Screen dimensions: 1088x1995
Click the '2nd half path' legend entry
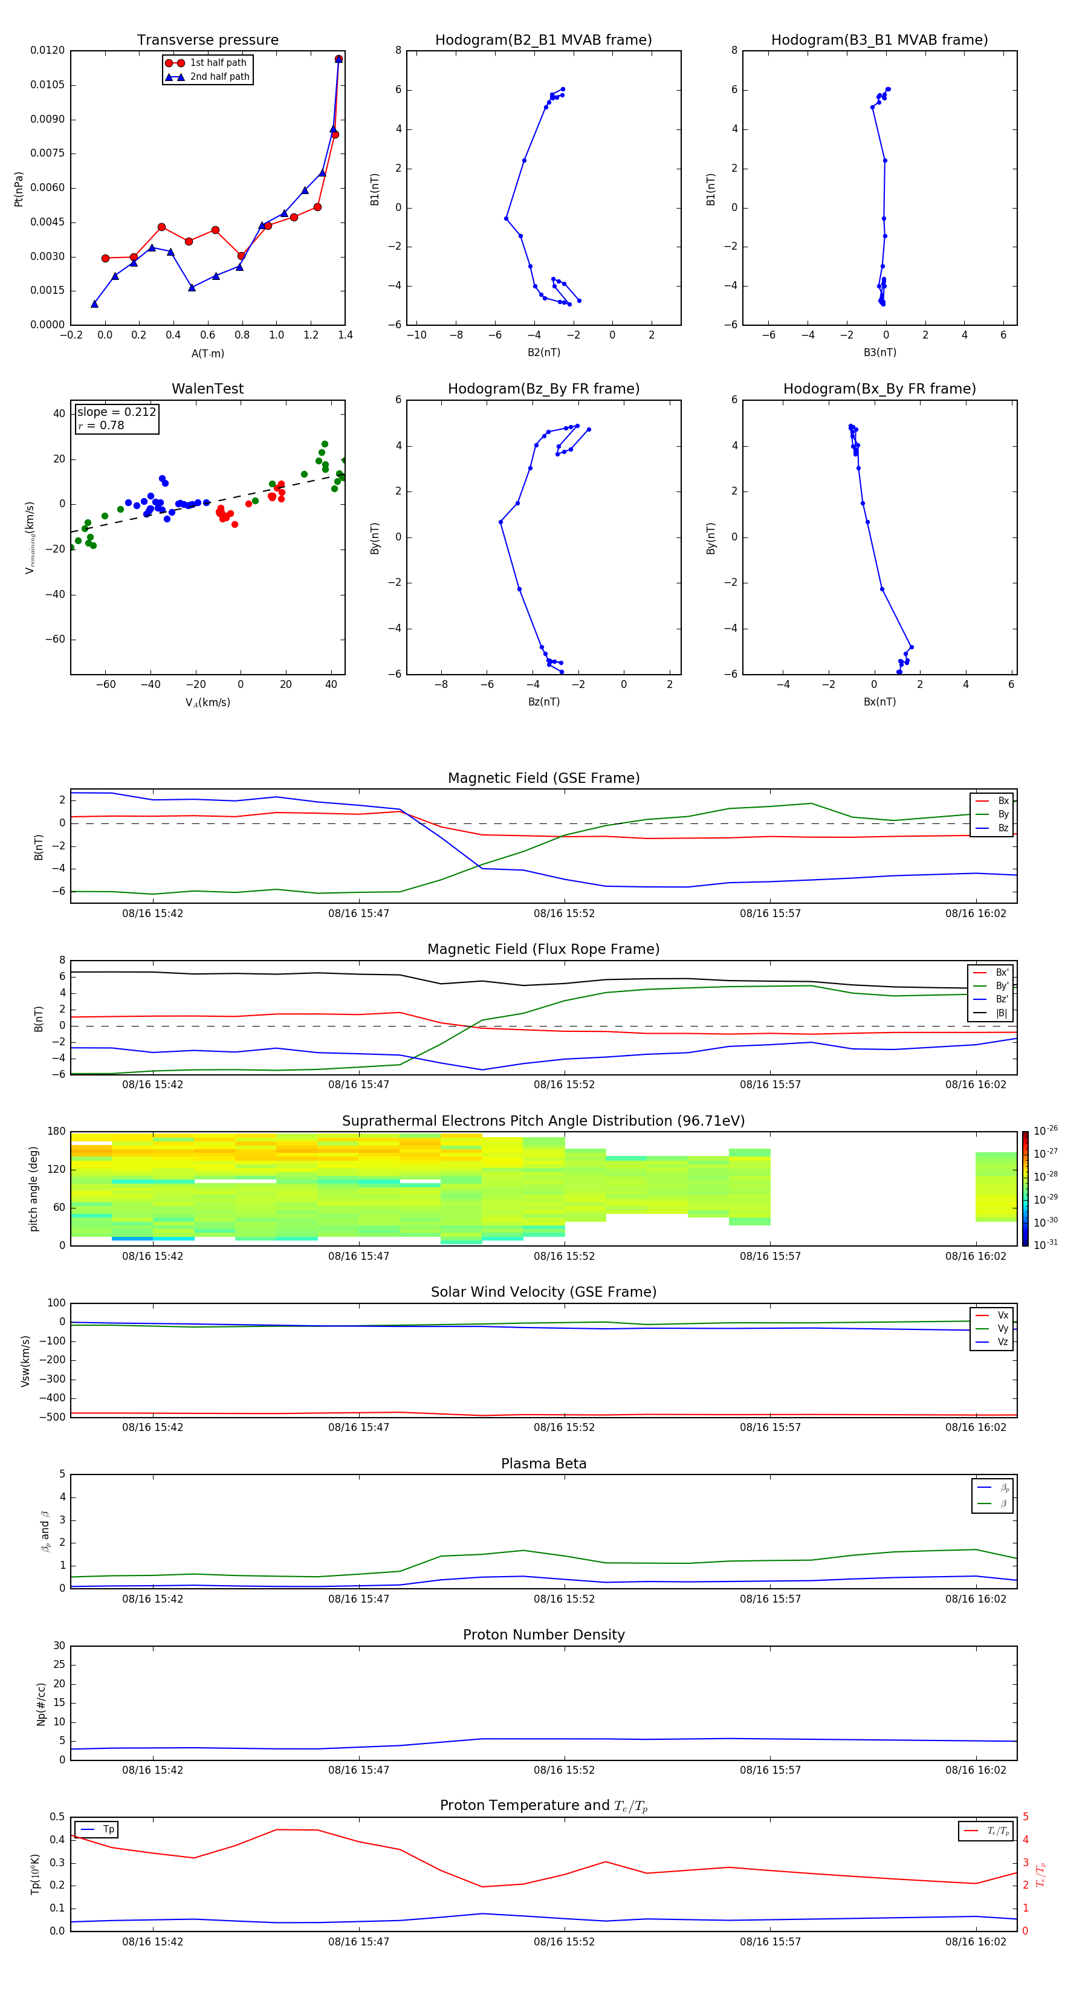click(x=207, y=77)
